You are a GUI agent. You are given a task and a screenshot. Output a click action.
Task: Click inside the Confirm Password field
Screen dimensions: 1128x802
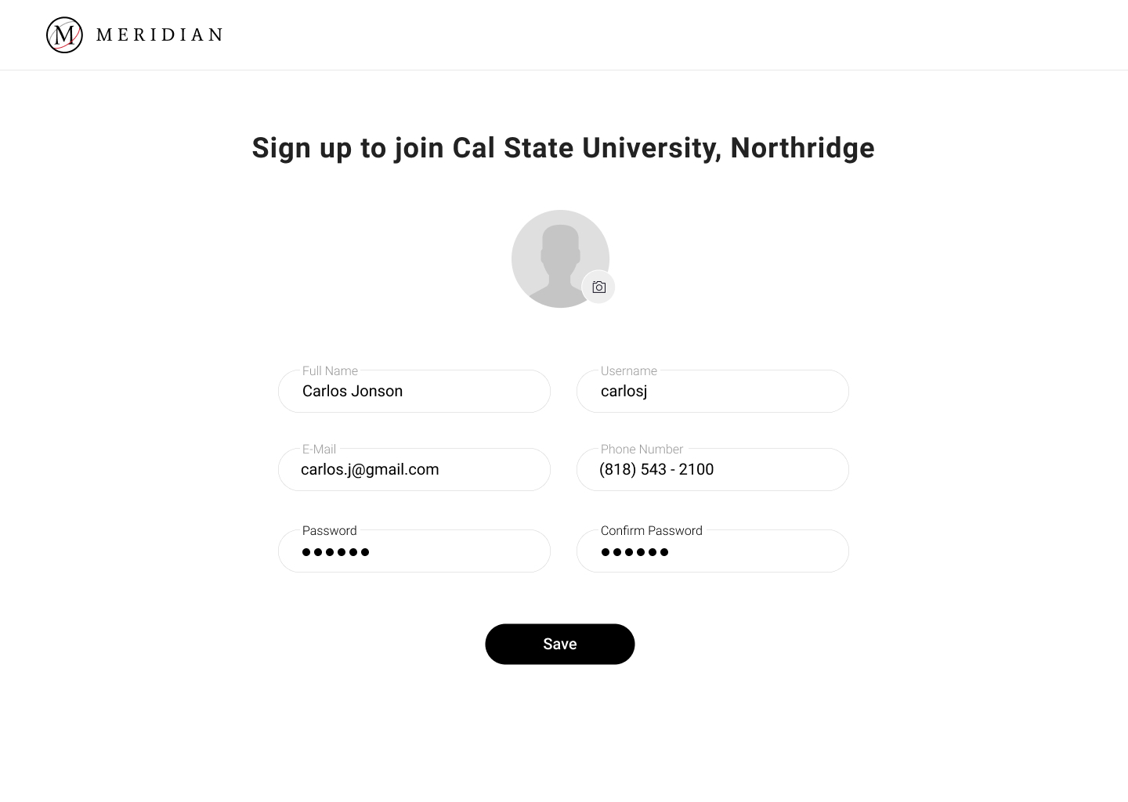(713, 551)
